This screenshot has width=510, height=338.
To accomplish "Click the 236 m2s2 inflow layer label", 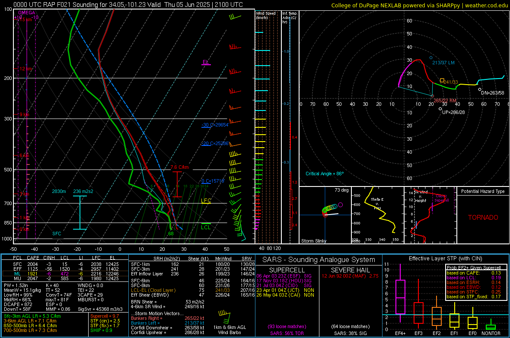I will 83,191.
